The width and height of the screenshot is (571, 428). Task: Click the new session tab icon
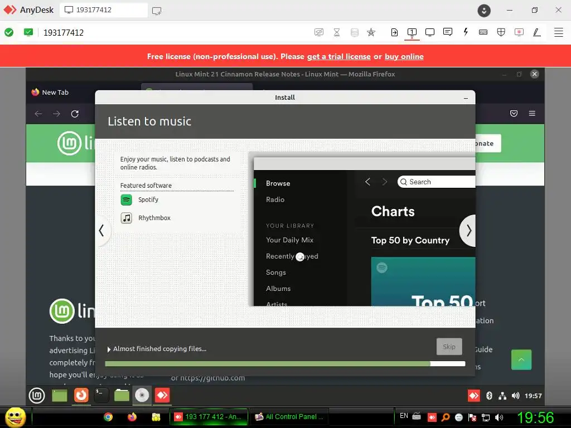pos(157,11)
